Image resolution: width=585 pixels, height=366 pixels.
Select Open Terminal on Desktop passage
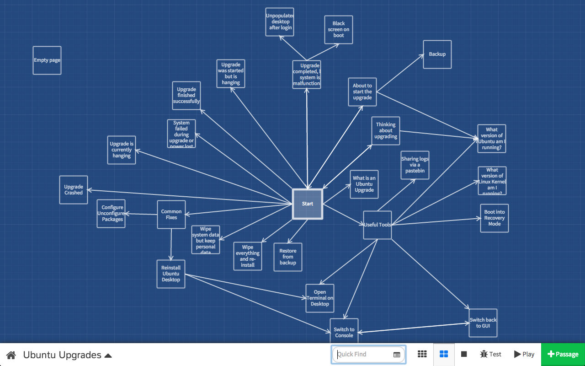(320, 298)
